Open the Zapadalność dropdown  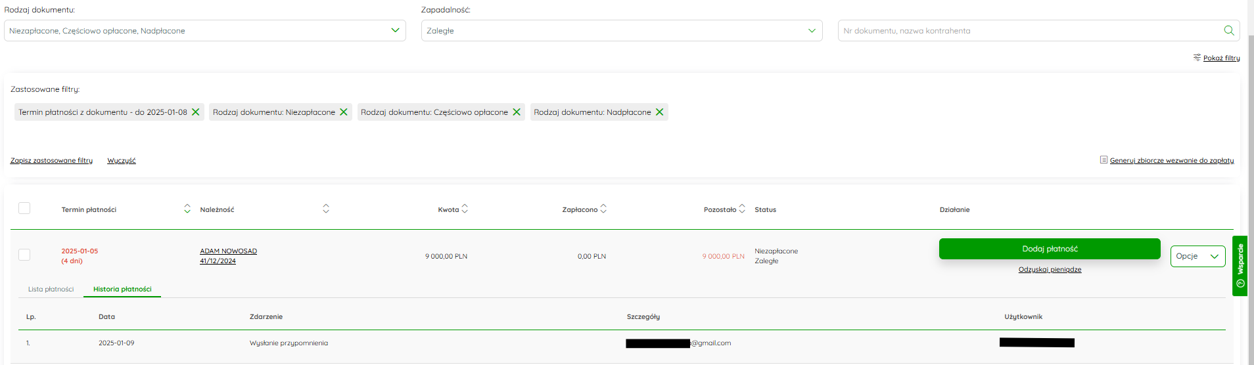point(622,30)
